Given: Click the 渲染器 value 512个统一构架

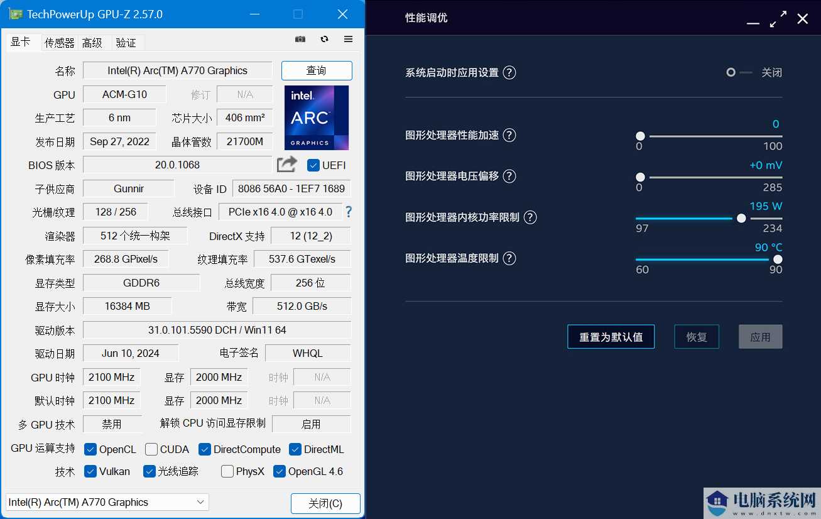Looking at the screenshot, I should point(135,236).
